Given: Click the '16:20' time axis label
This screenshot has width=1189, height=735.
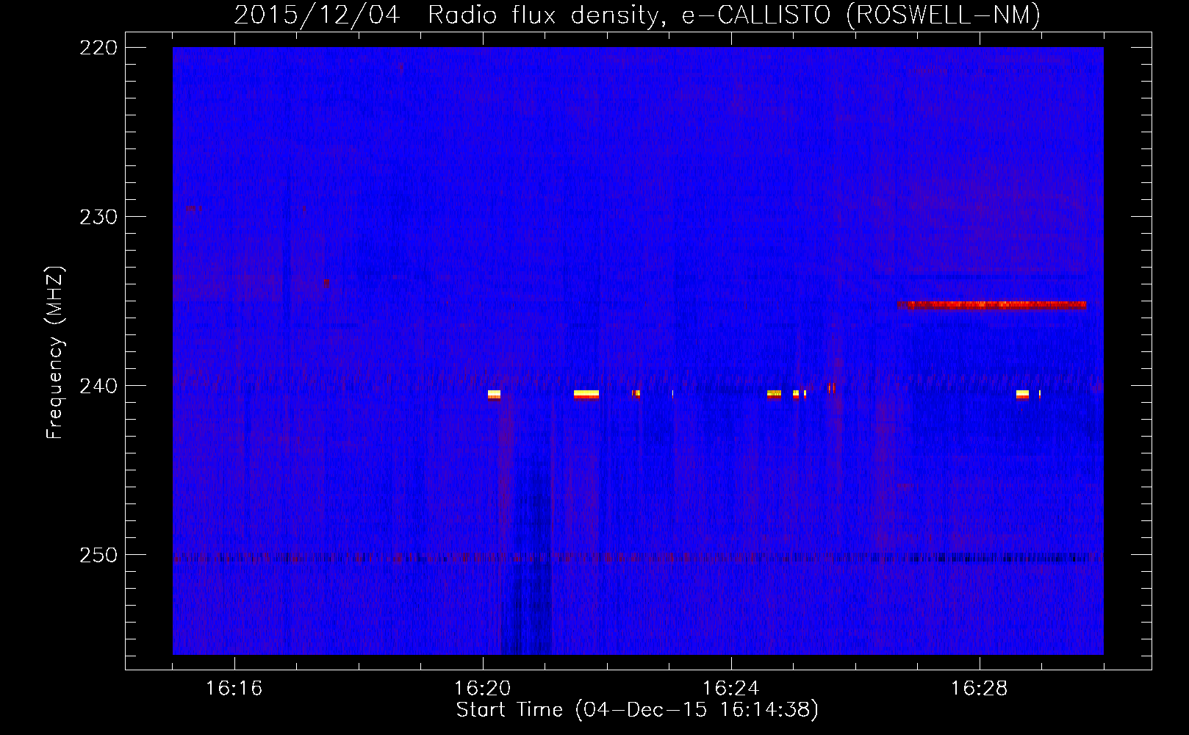Looking at the screenshot, I should click(482, 689).
